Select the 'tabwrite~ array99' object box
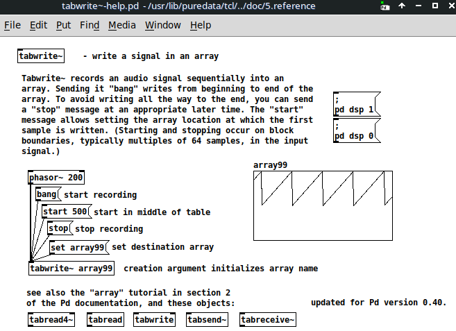Image resolution: width=456 pixels, height=331 pixels. point(71,268)
